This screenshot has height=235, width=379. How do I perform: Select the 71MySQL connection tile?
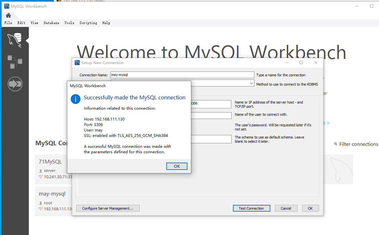coord(54,169)
